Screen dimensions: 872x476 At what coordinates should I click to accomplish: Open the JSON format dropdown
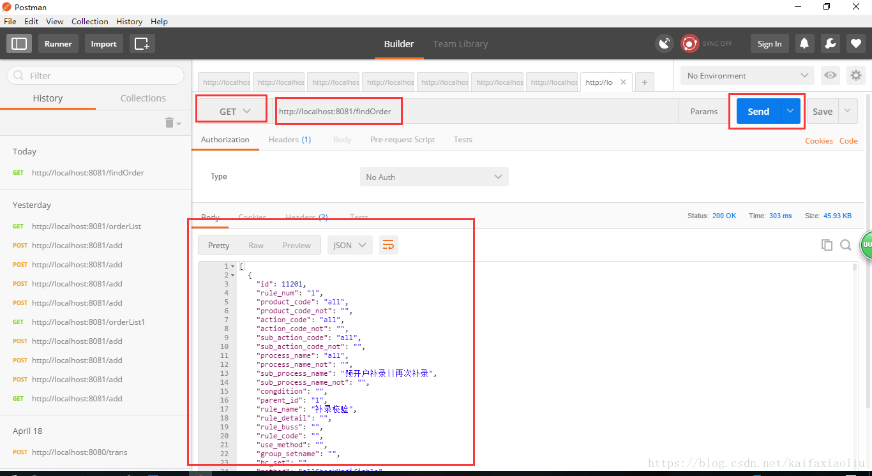coord(350,245)
